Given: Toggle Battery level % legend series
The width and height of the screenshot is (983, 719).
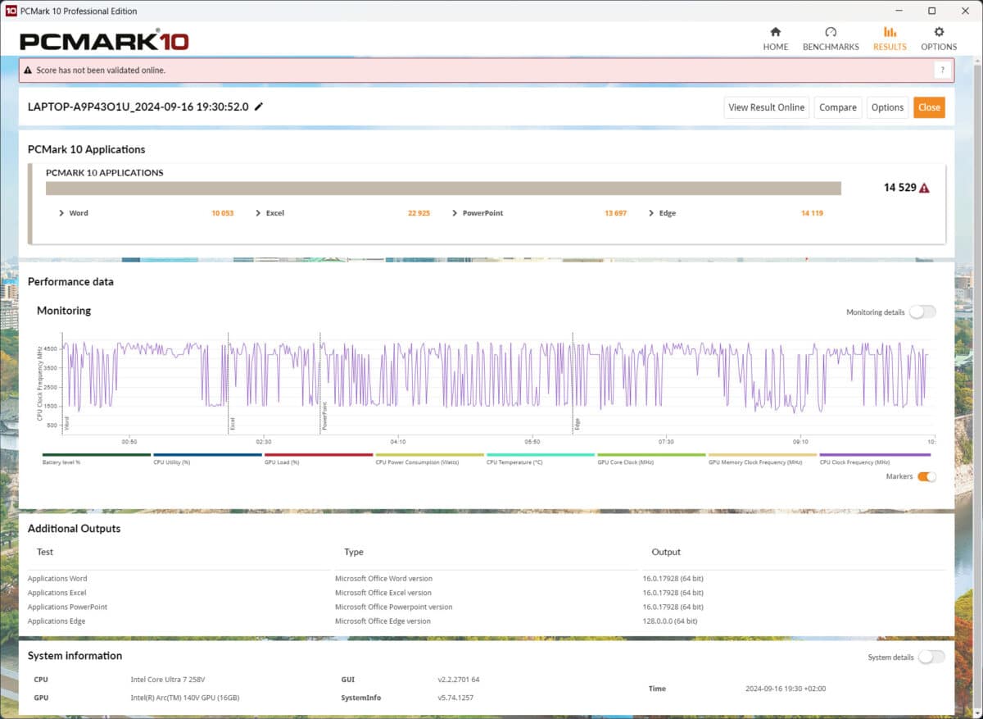Looking at the screenshot, I should click(x=96, y=458).
